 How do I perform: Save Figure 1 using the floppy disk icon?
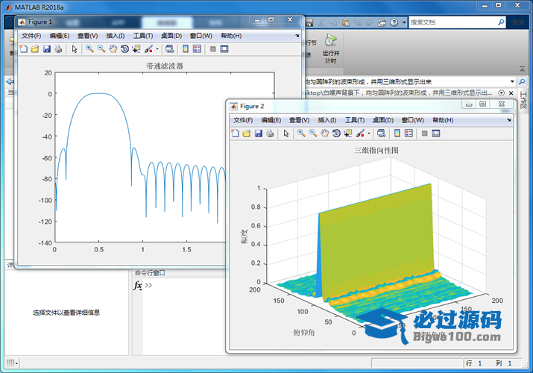pos(46,49)
